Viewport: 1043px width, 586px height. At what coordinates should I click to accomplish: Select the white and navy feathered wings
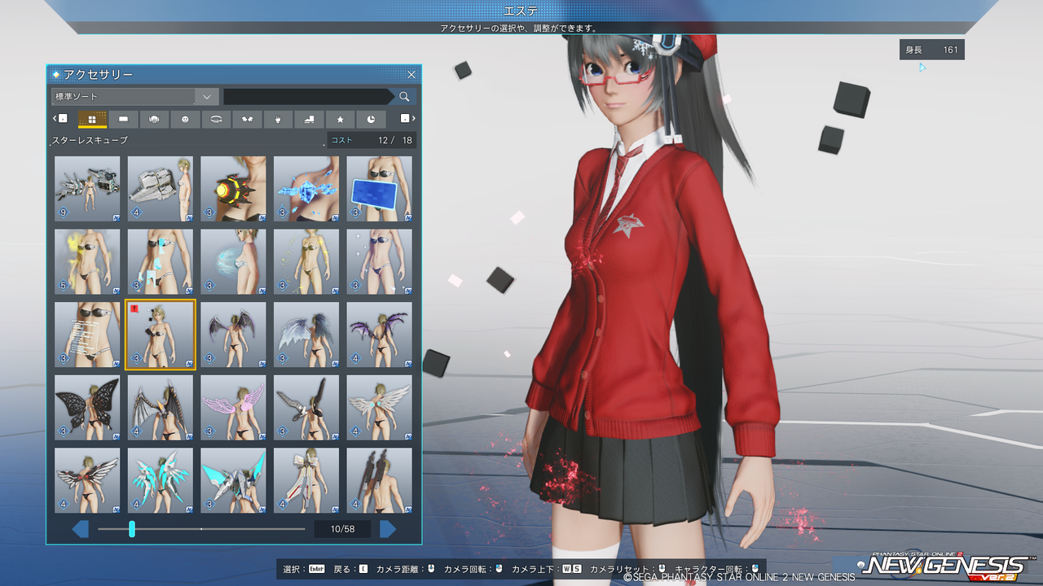click(x=306, y=335)
